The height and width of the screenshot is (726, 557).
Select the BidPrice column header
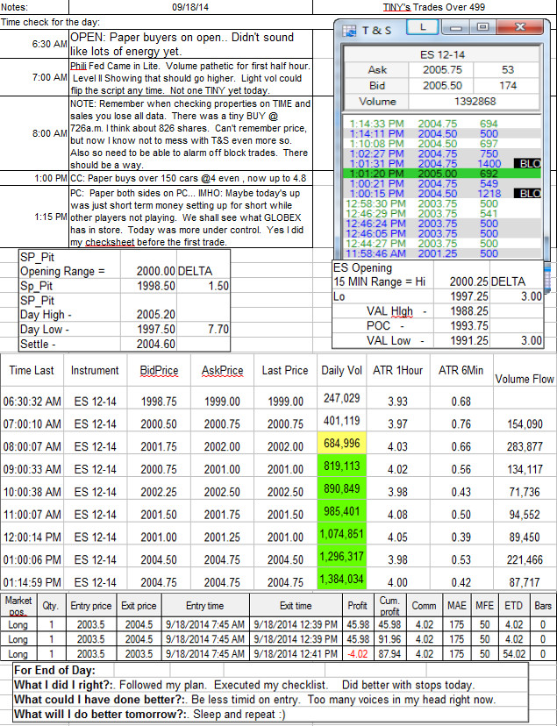(159, 370)
